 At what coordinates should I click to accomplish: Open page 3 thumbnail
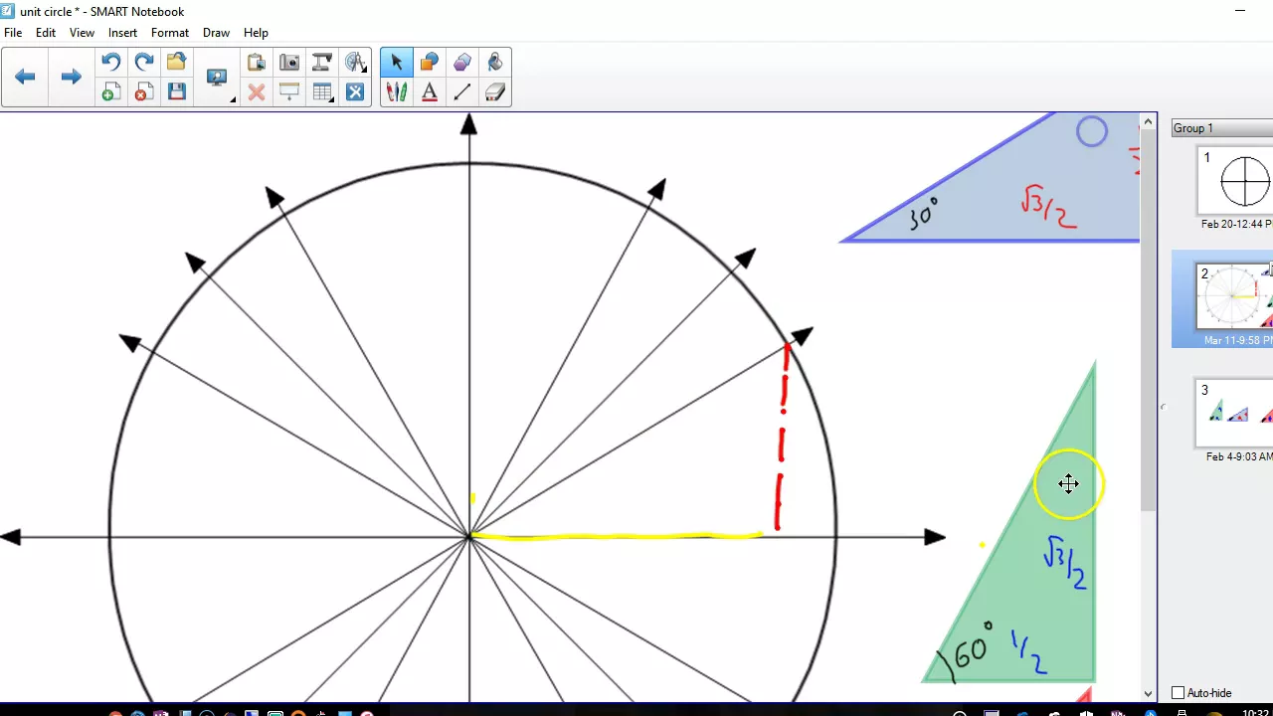(1235, 413)
